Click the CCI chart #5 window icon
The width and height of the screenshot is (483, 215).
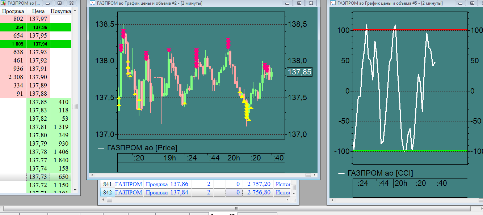coord(333,3)
